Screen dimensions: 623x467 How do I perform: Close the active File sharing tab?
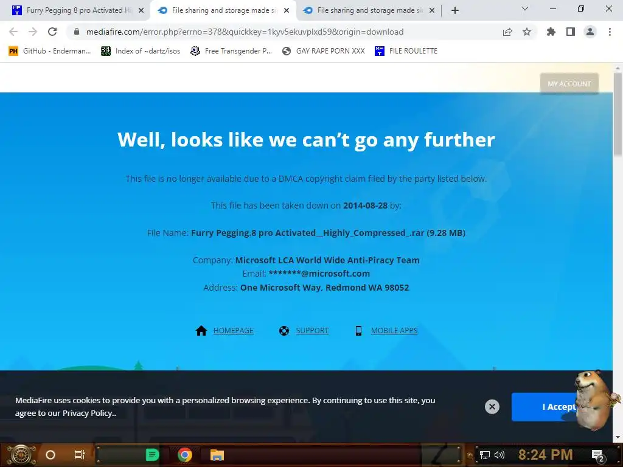coord(287,11)
